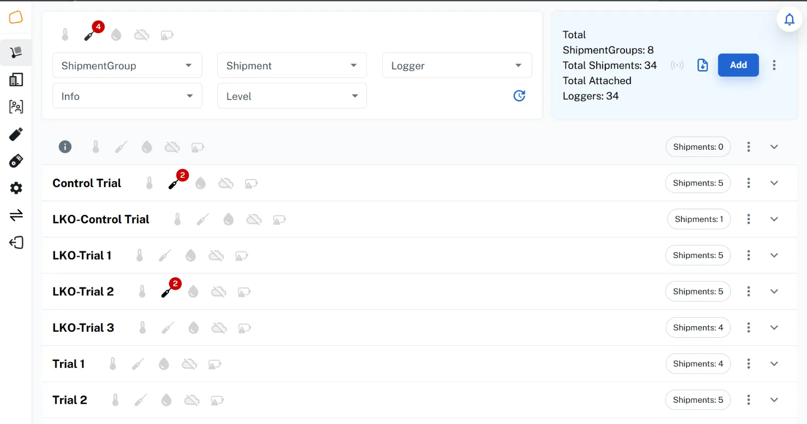This screenshot has width=807, height=424.
Task: Expand the LKO-Control Trial row
Action: coord(774,219)
